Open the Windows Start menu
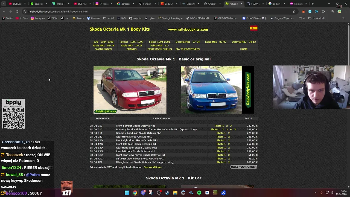The height and width of the screenshot is (197, 350). [127, 193]
